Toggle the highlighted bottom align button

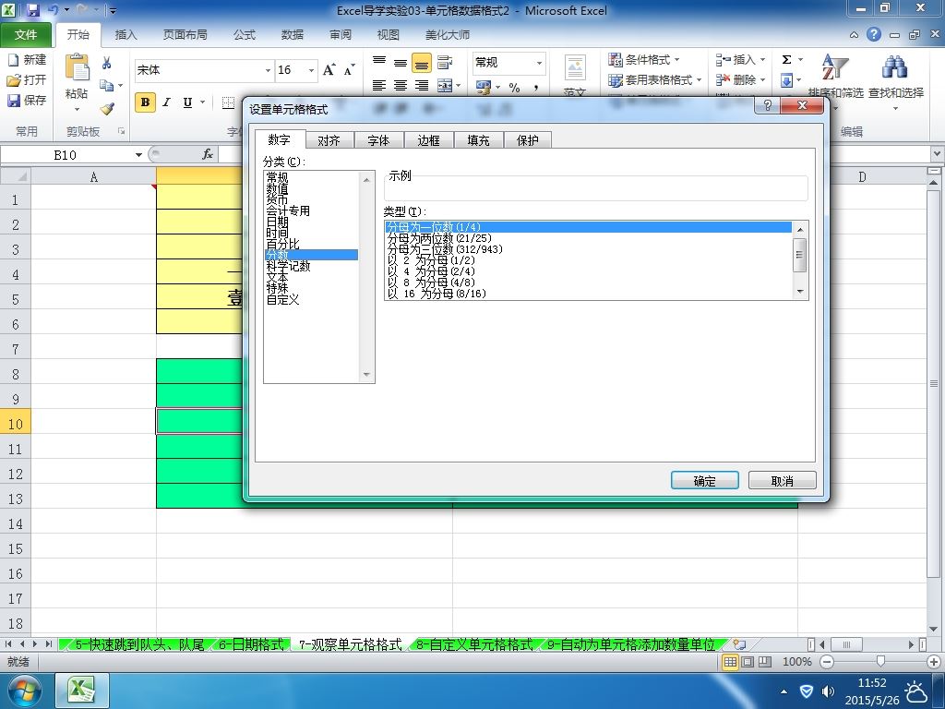[x=421, y=62]
